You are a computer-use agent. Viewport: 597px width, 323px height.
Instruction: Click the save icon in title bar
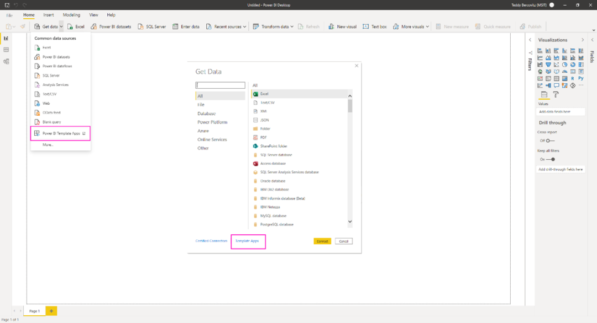point(7,5)
